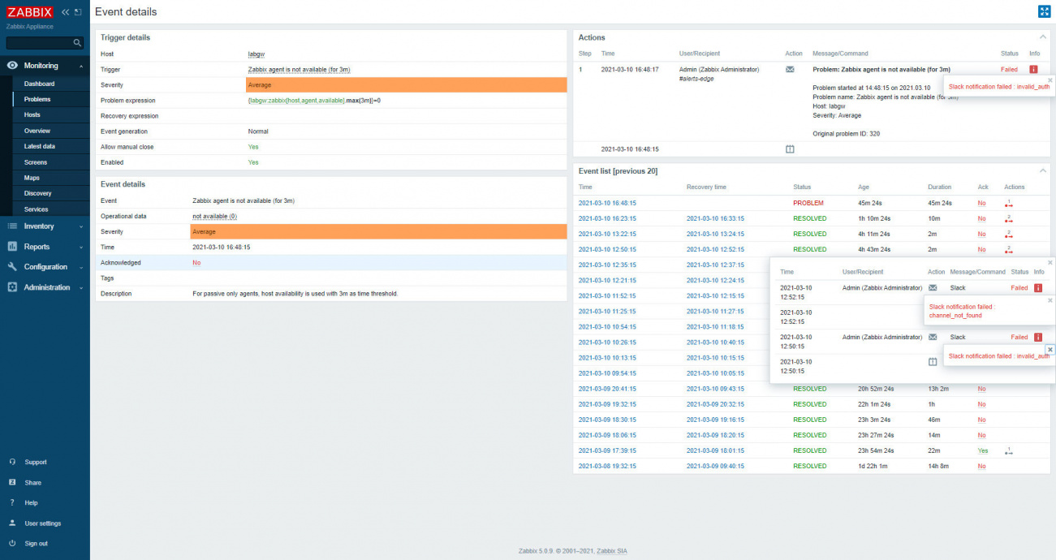Click the red info icon beside Failed status
Viewport: 1056px width, 560px height.
(x=1032, y=69)
